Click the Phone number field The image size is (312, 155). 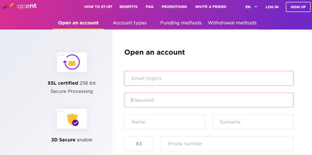(227, 144)
